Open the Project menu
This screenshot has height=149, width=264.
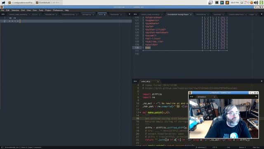tap(48, 10)
